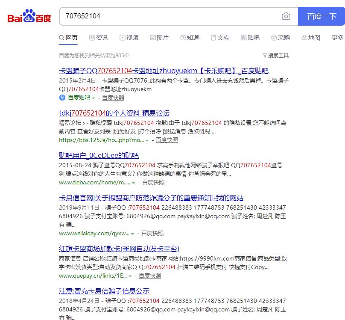Open image search via camera icon

pos(286,16)
